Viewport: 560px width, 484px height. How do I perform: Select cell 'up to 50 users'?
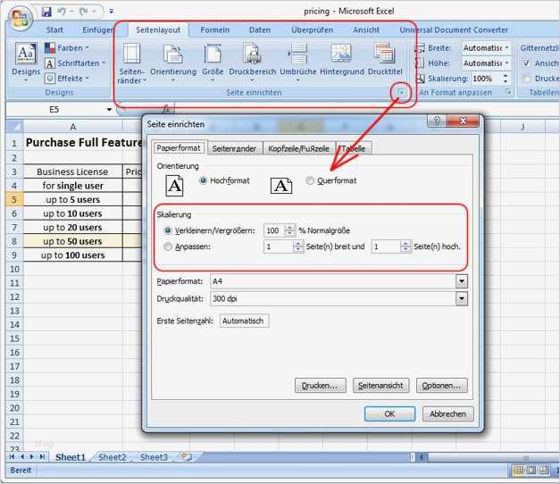click(73, 241)
